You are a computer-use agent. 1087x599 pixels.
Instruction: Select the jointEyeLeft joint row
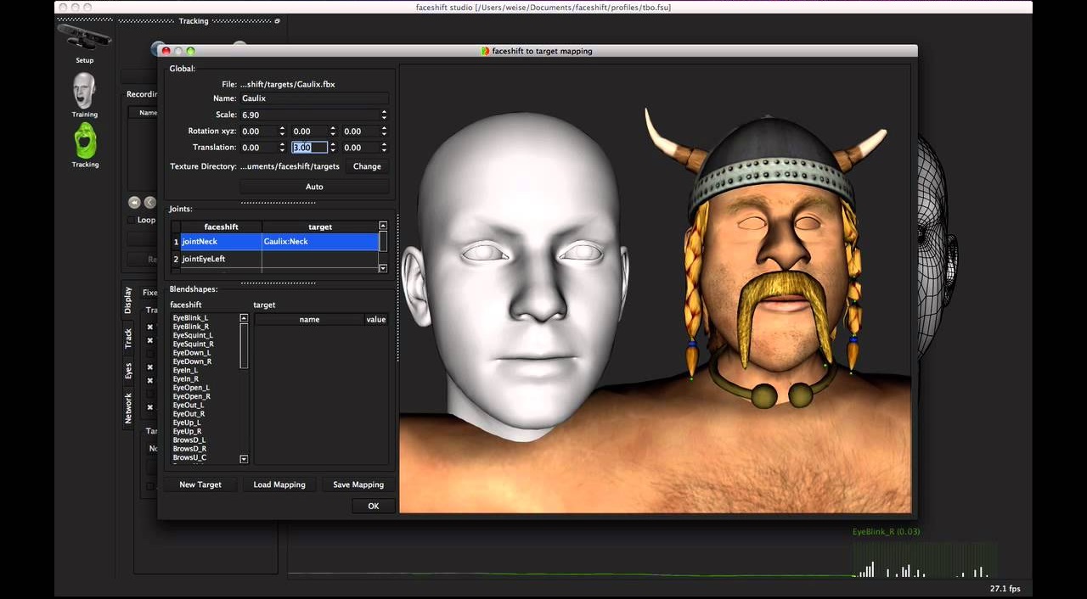(275, 259)
